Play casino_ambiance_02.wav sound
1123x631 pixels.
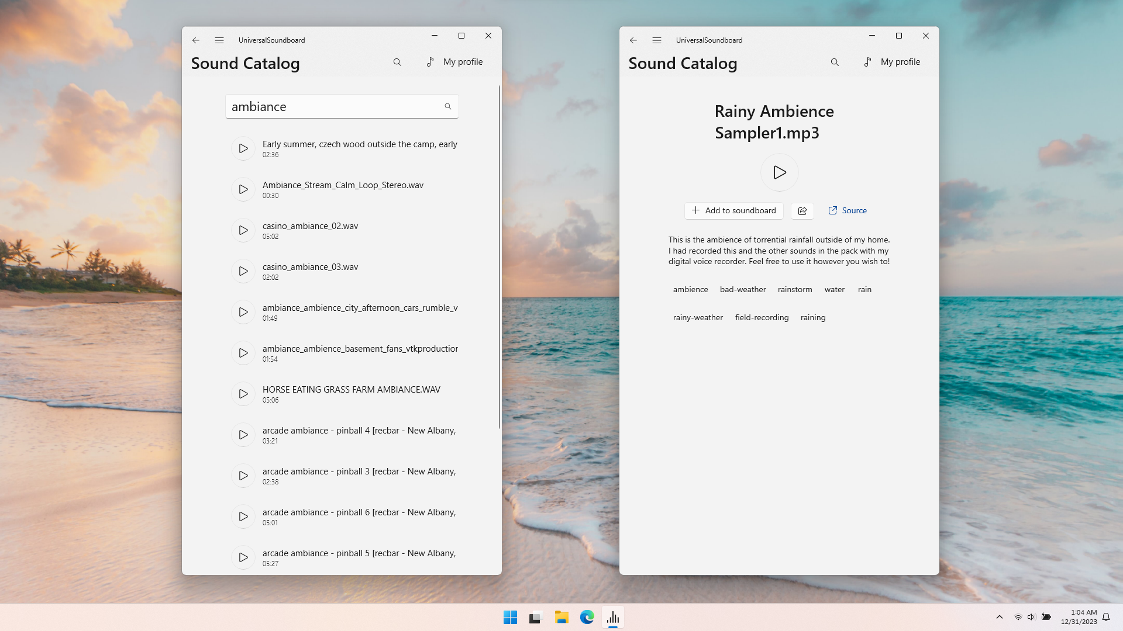[x=243, y=230]
